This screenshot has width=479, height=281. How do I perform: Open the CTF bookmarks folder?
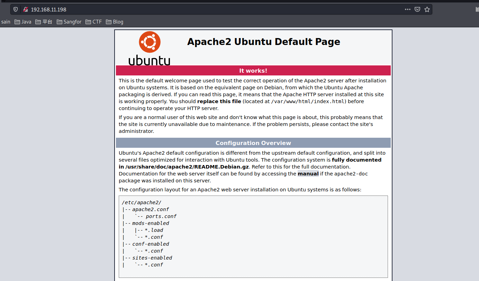(x=94, y=22)
